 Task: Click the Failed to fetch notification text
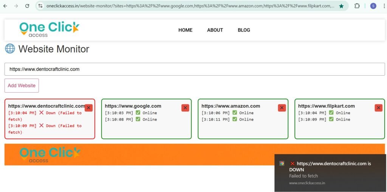coord(303,176)
